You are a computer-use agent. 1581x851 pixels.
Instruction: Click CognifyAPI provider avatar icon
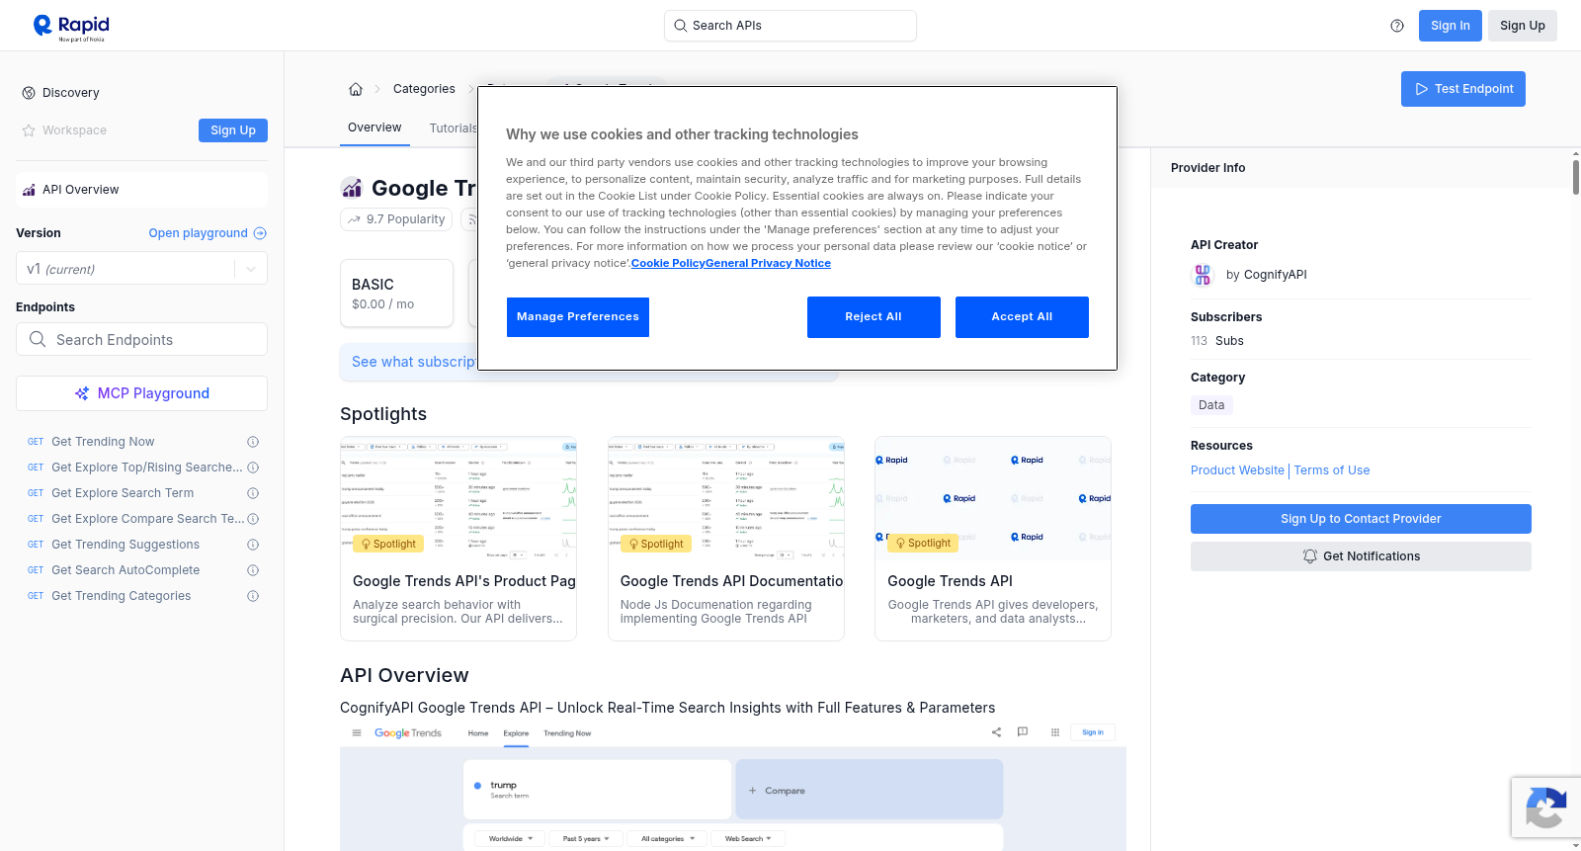point(1203,275)
